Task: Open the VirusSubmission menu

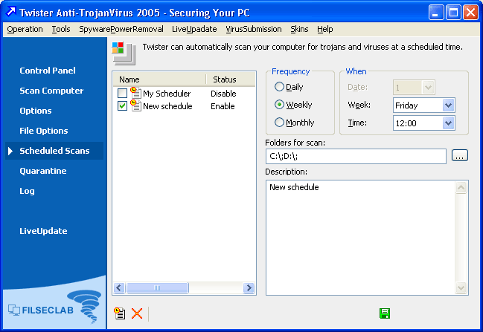Action: pyautogui.click(x=253, y=29)
